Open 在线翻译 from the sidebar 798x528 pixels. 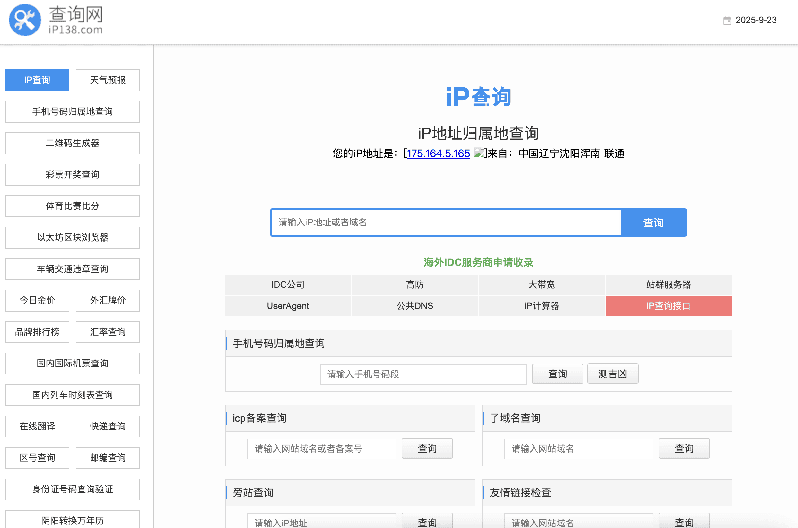(37, 426)
